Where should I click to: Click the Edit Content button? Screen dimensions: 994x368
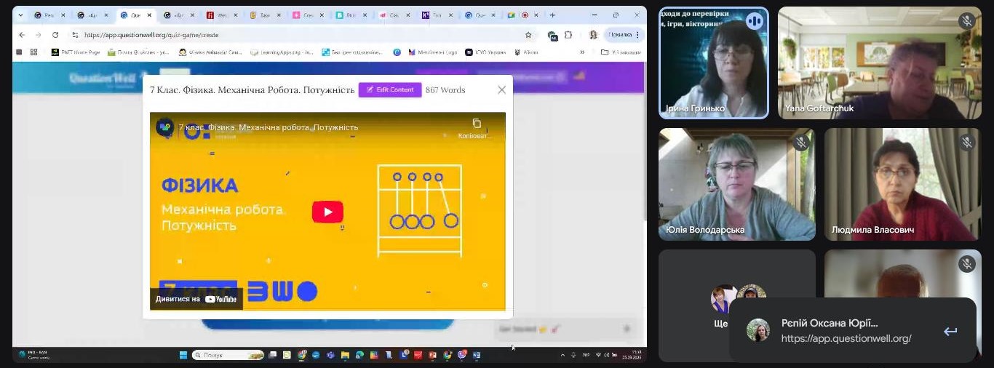pyautogui.click(x=390, y=90)
